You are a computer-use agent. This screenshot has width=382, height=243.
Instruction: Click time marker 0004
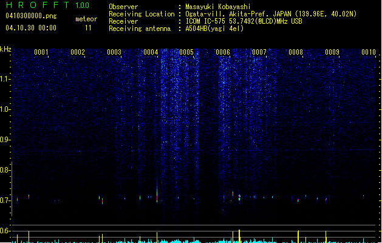(x=151, y=52)
